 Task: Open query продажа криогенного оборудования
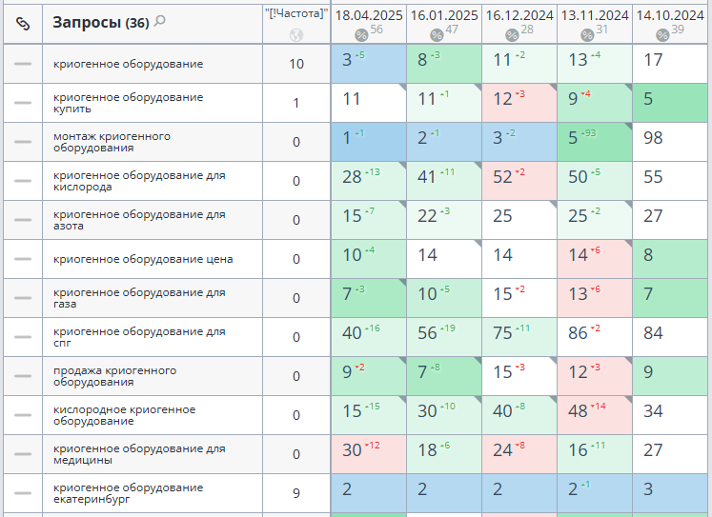(x=114, y=376)
